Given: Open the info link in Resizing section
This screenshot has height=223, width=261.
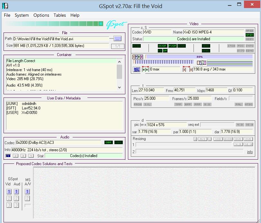Looking at the screenshot, I should [x=250, y=152].
